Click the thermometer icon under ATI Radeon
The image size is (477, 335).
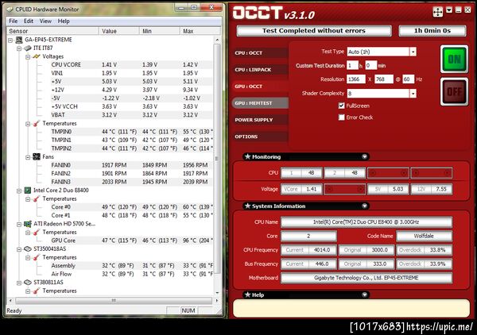click(37, 232)
